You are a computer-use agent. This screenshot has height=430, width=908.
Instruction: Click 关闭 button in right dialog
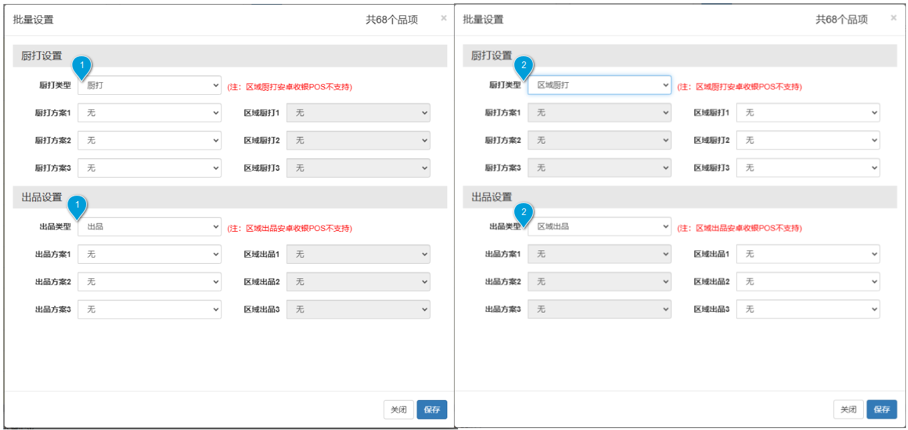tap(848, 410)
